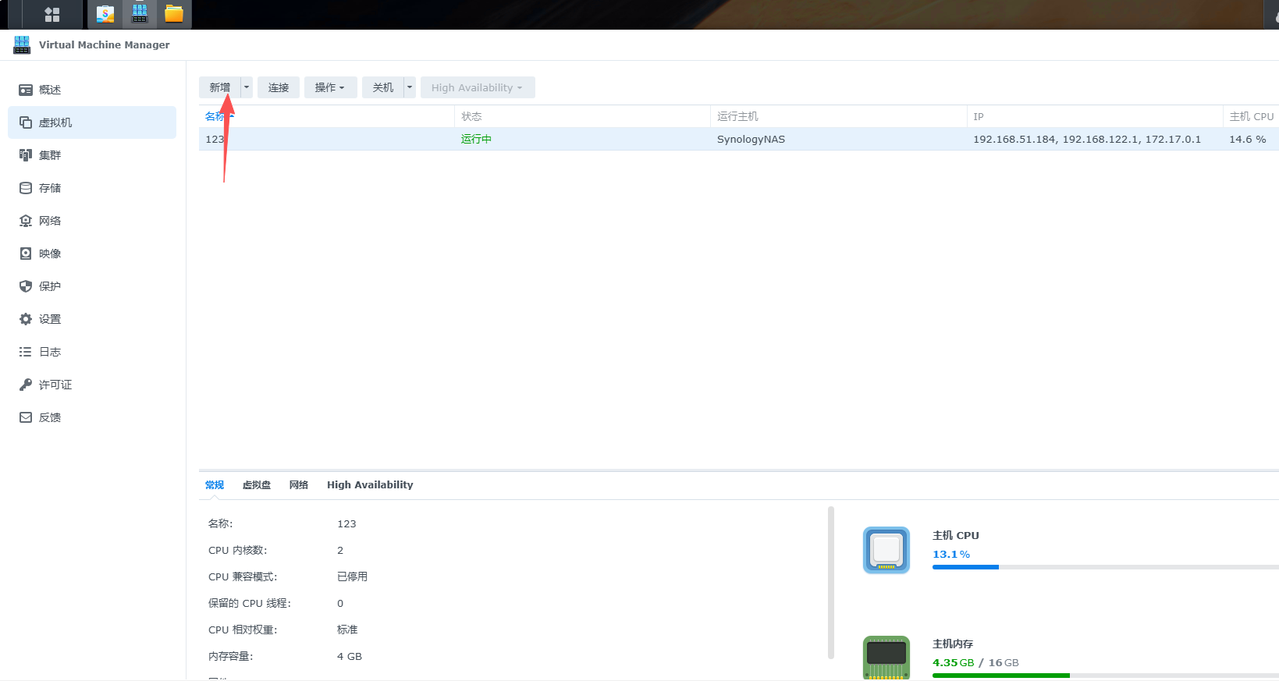Click the 新增 button

[x=220, y=87]
